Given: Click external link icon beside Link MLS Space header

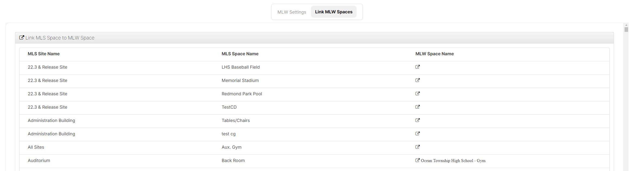Looking at the screenshot, I should [x=21, y=37].
